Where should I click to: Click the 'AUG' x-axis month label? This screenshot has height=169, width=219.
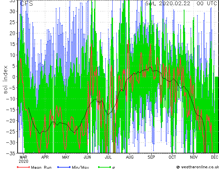tap(130, 157)
